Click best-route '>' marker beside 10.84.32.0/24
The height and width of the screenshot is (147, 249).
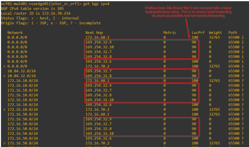point(4,76)
